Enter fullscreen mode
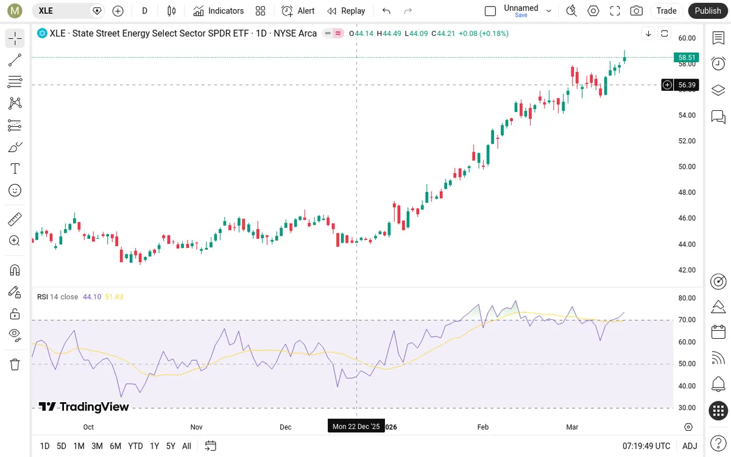Screen dimensions: 731x457 pyautogui.click(x=615, y=11)
